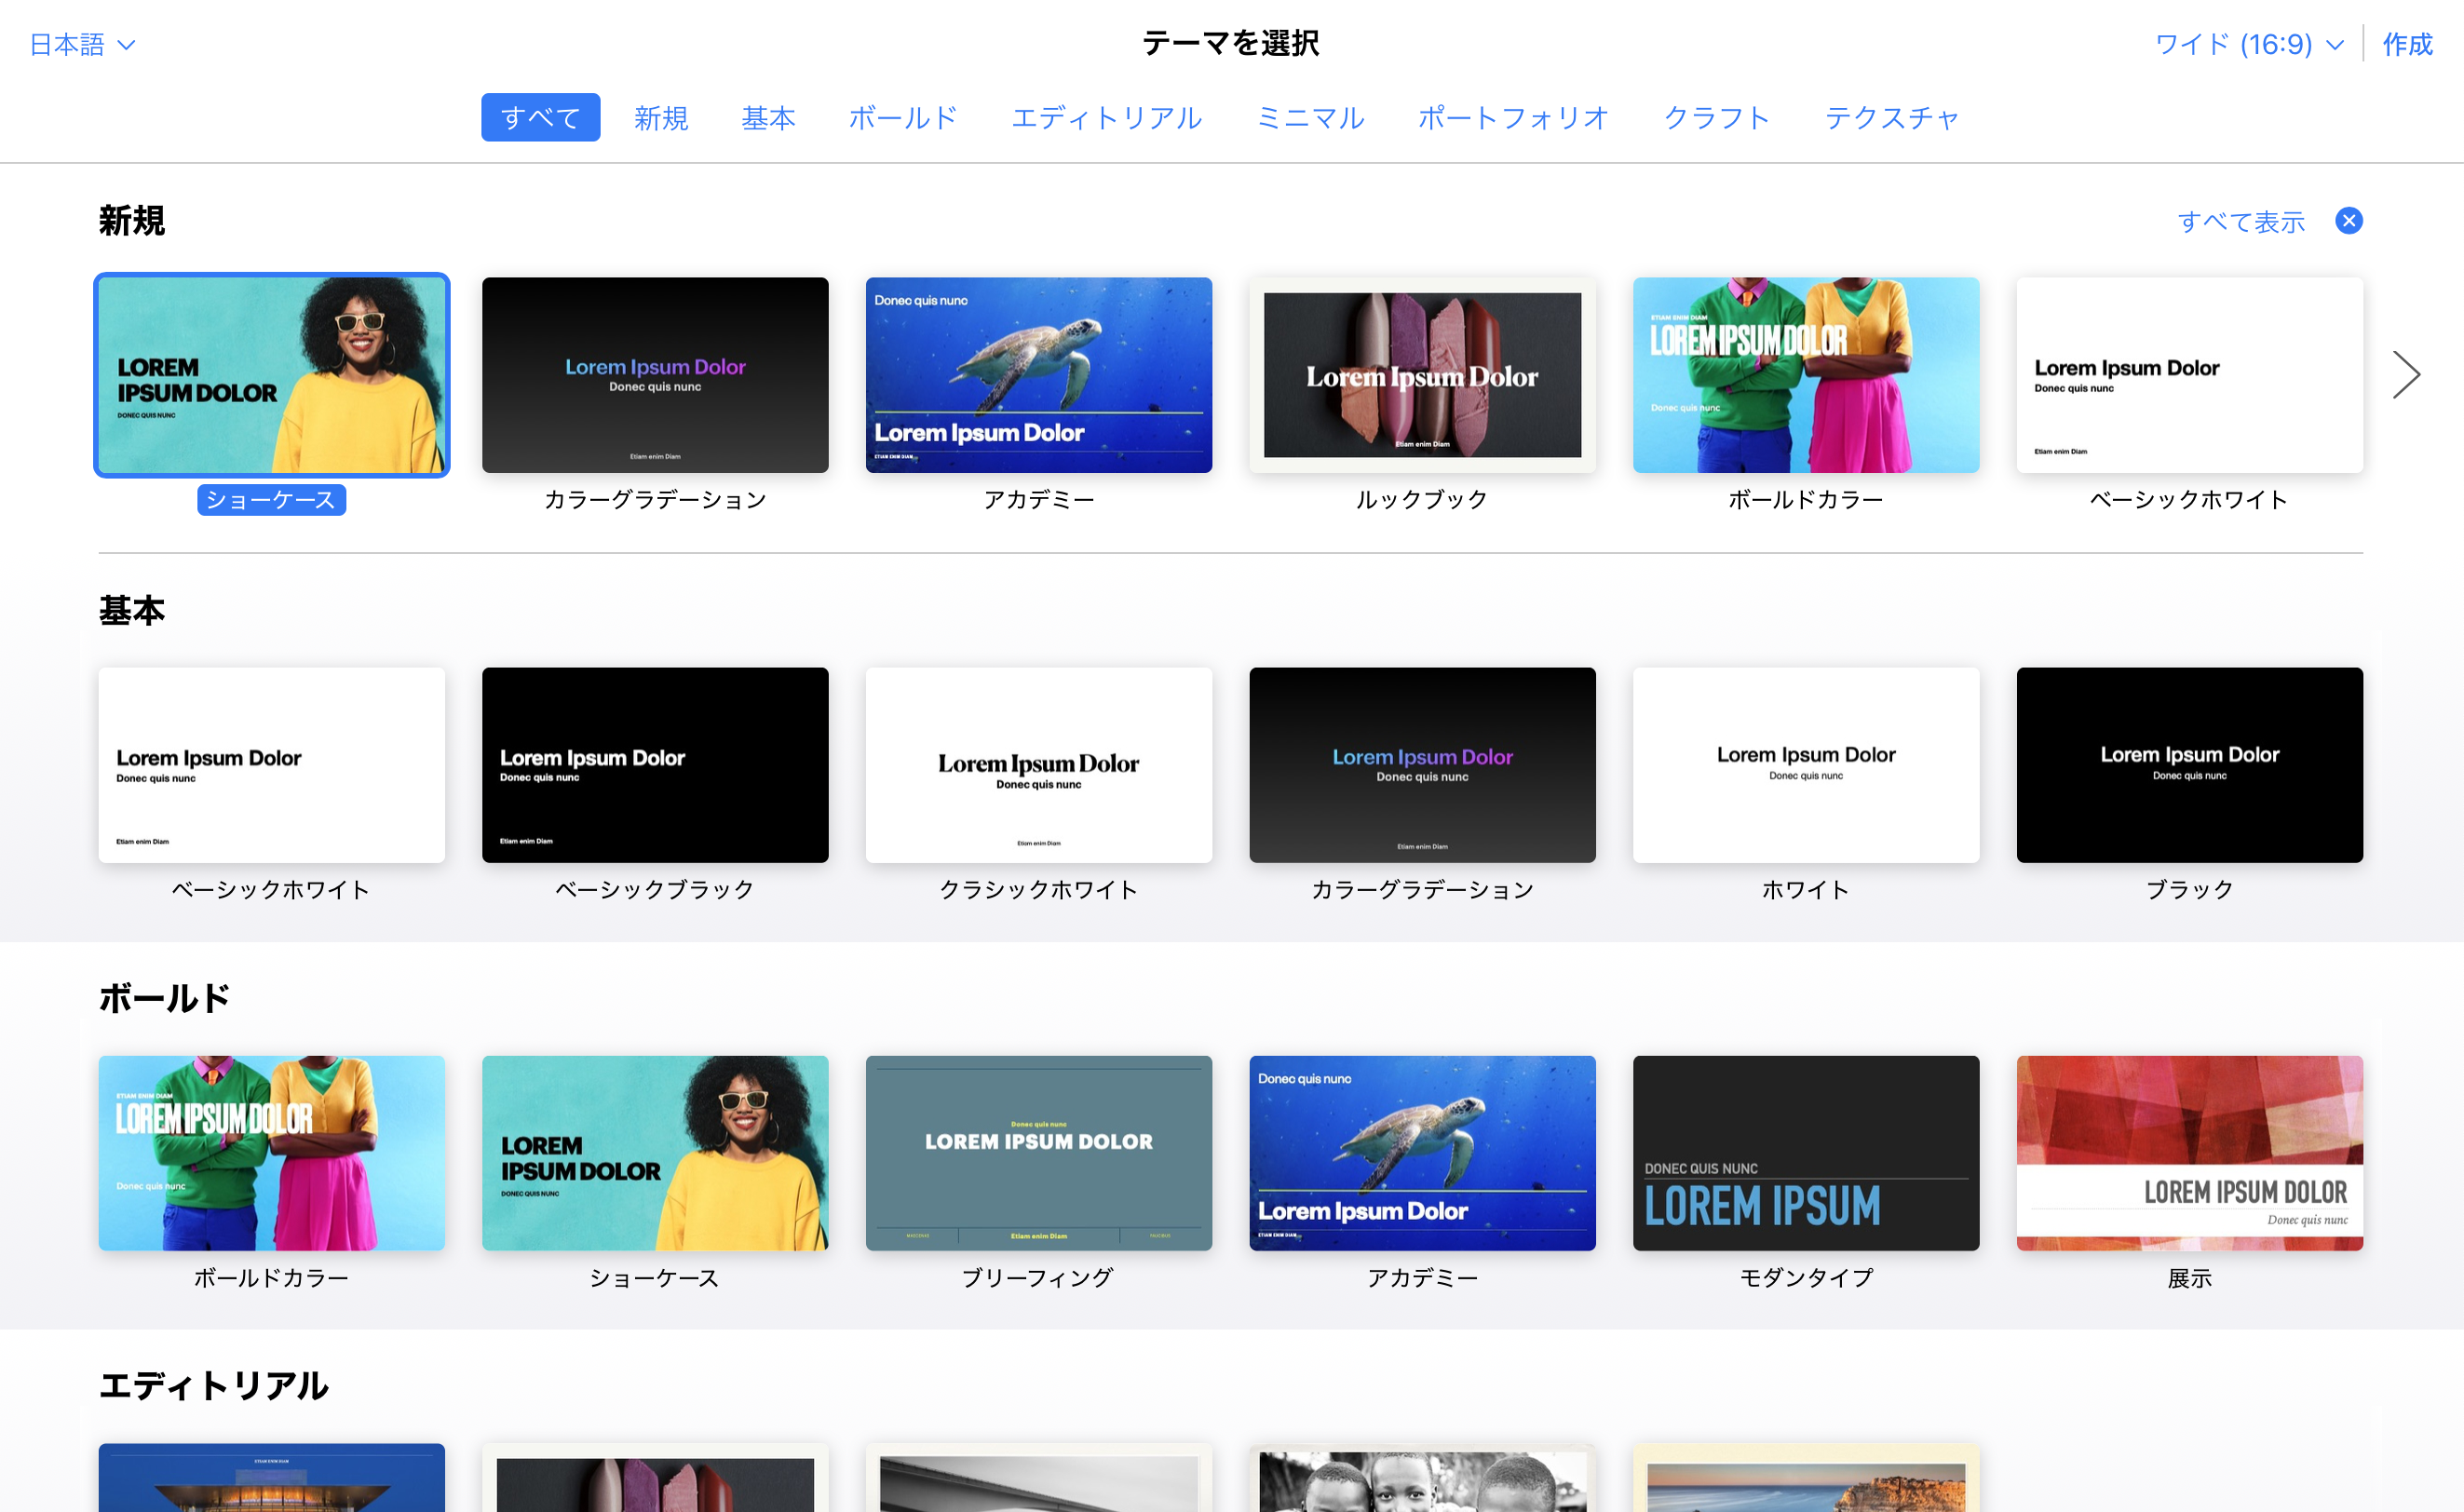The height and width of the screenshot is (1512, 2464).
Task: Choose the クラシックホワイト theme
Action: coord(1038,765)
